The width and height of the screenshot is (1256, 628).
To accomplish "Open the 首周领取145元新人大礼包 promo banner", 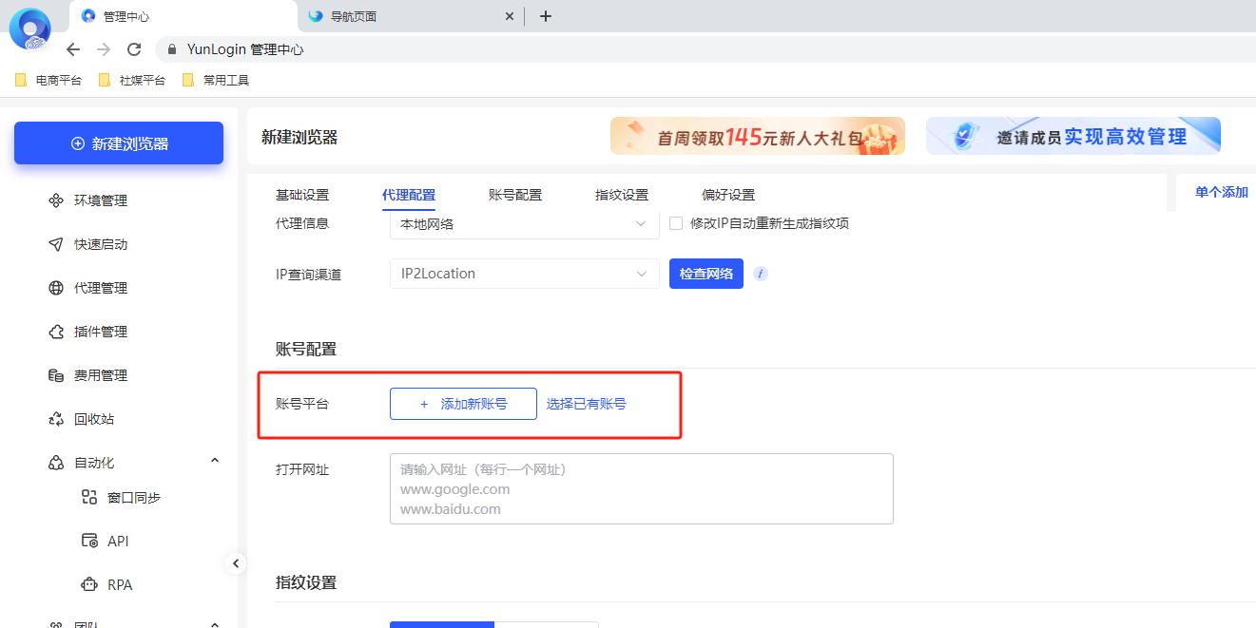I will tap(757, 136).
